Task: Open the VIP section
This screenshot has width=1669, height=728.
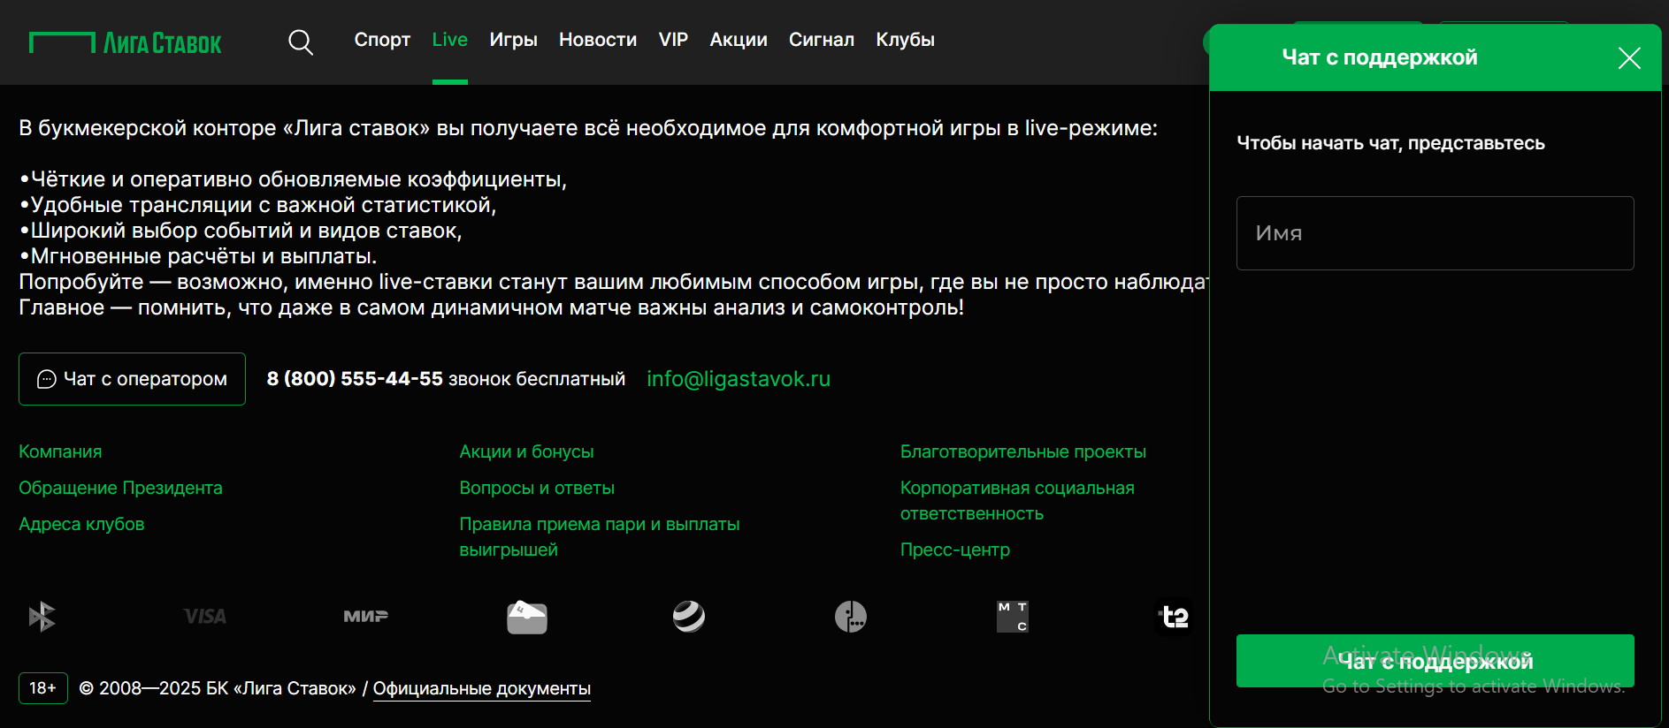Action: coord(673,40)
